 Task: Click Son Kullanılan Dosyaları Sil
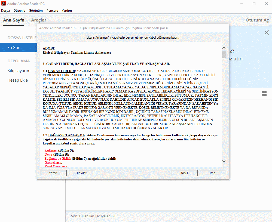[93, 216]
